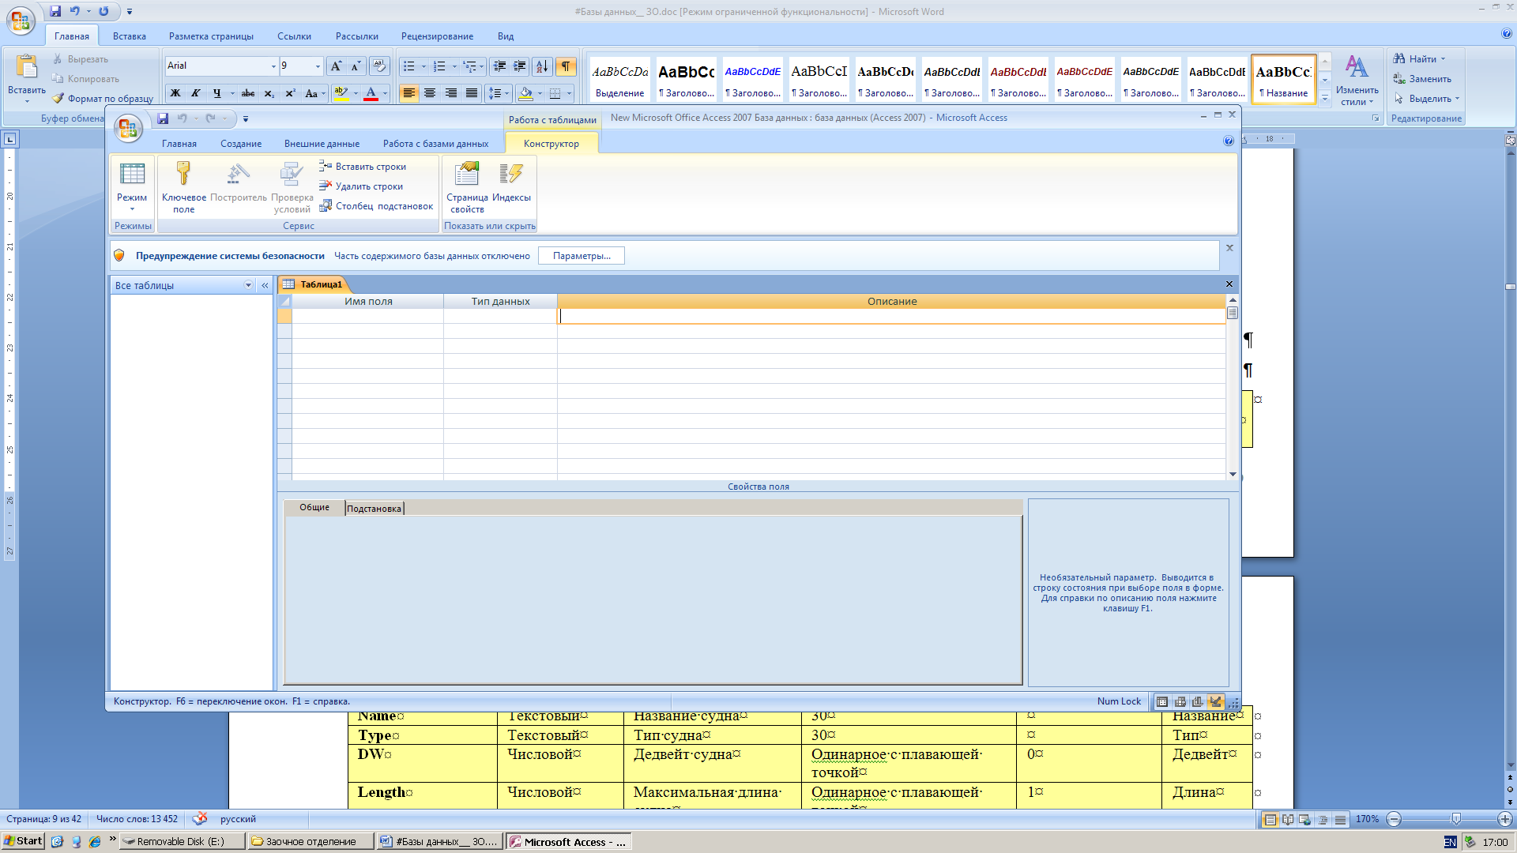Open the Indexes (Индексы) window
Screen dimensions: 1517x853
(x=511, y=182)
